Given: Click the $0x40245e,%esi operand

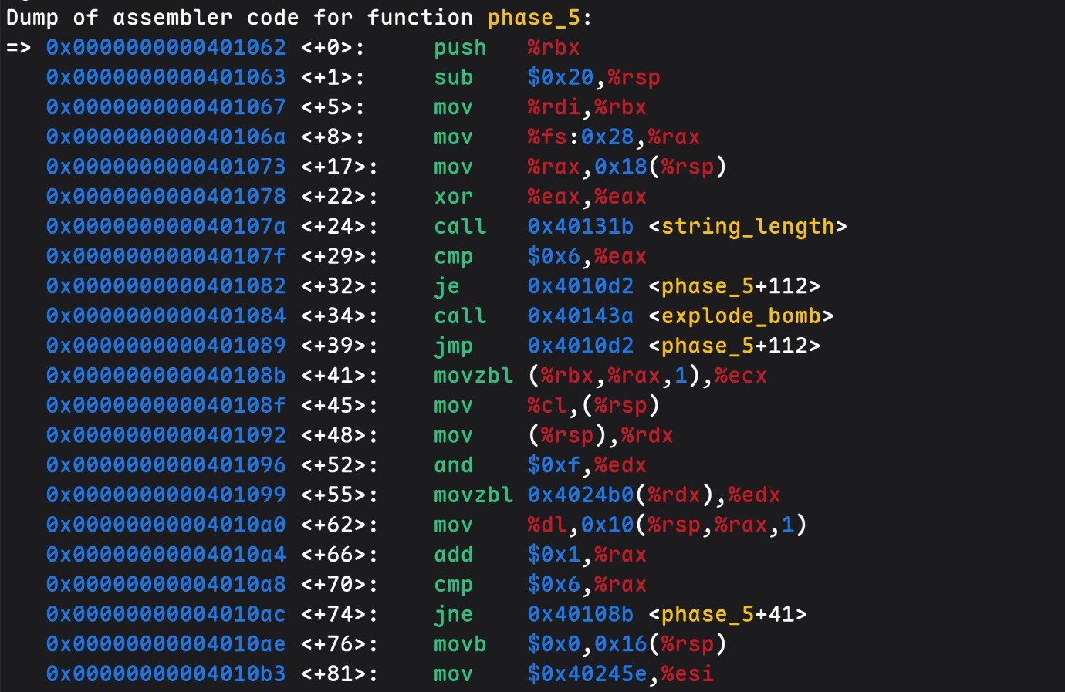Looking at the screenshot, I should click(620, 674).
